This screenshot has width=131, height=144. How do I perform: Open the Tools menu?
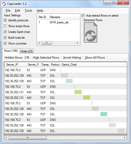28,11
